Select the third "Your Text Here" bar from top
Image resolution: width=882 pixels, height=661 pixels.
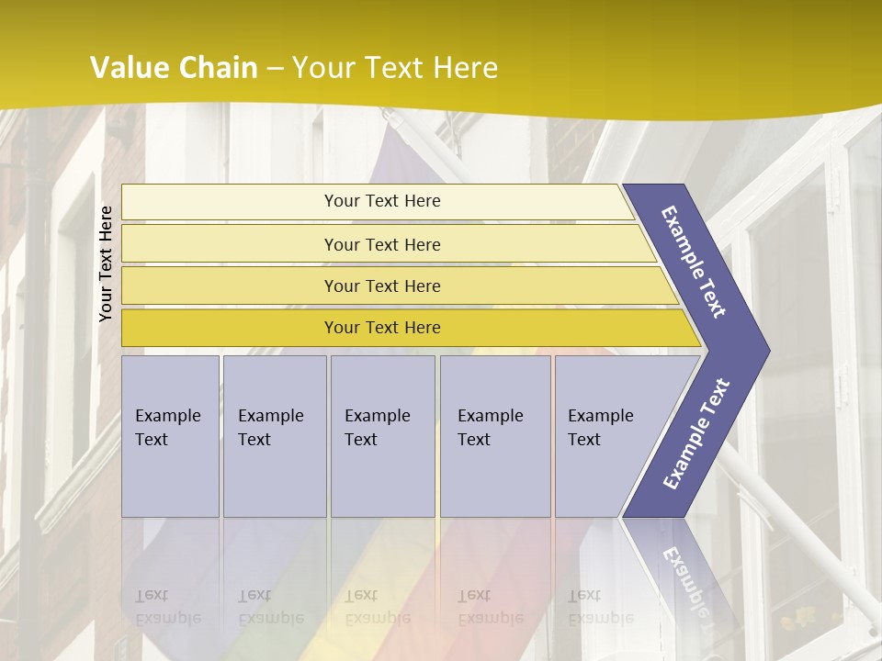(381, 286)
